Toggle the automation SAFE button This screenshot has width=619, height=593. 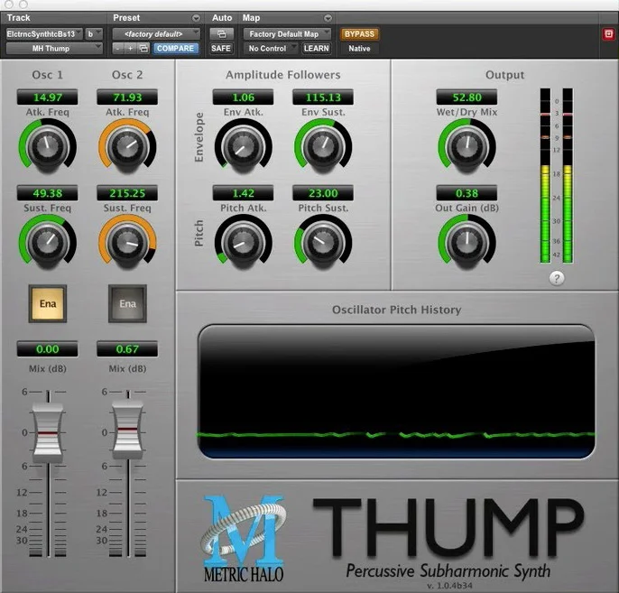pos(221,49)
